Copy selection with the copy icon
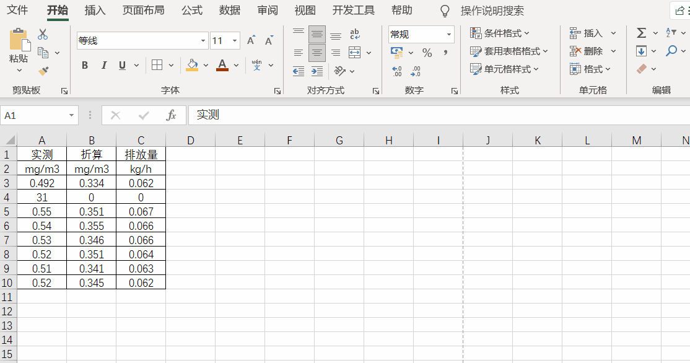Image resolution: width=690 pixels, height=363 pixels. click(x=43, y=53)
